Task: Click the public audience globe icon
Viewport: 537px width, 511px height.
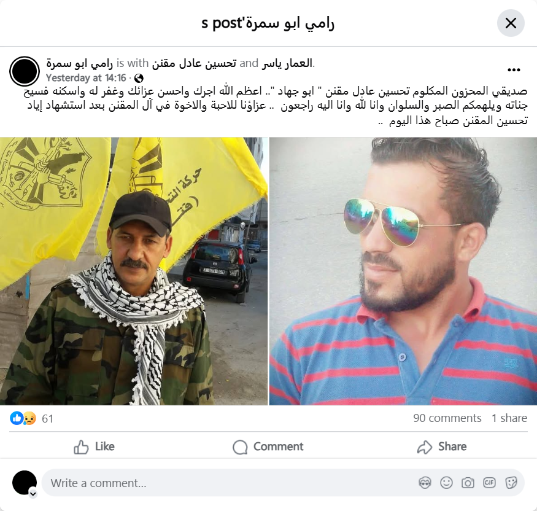Action: point(139,79)
